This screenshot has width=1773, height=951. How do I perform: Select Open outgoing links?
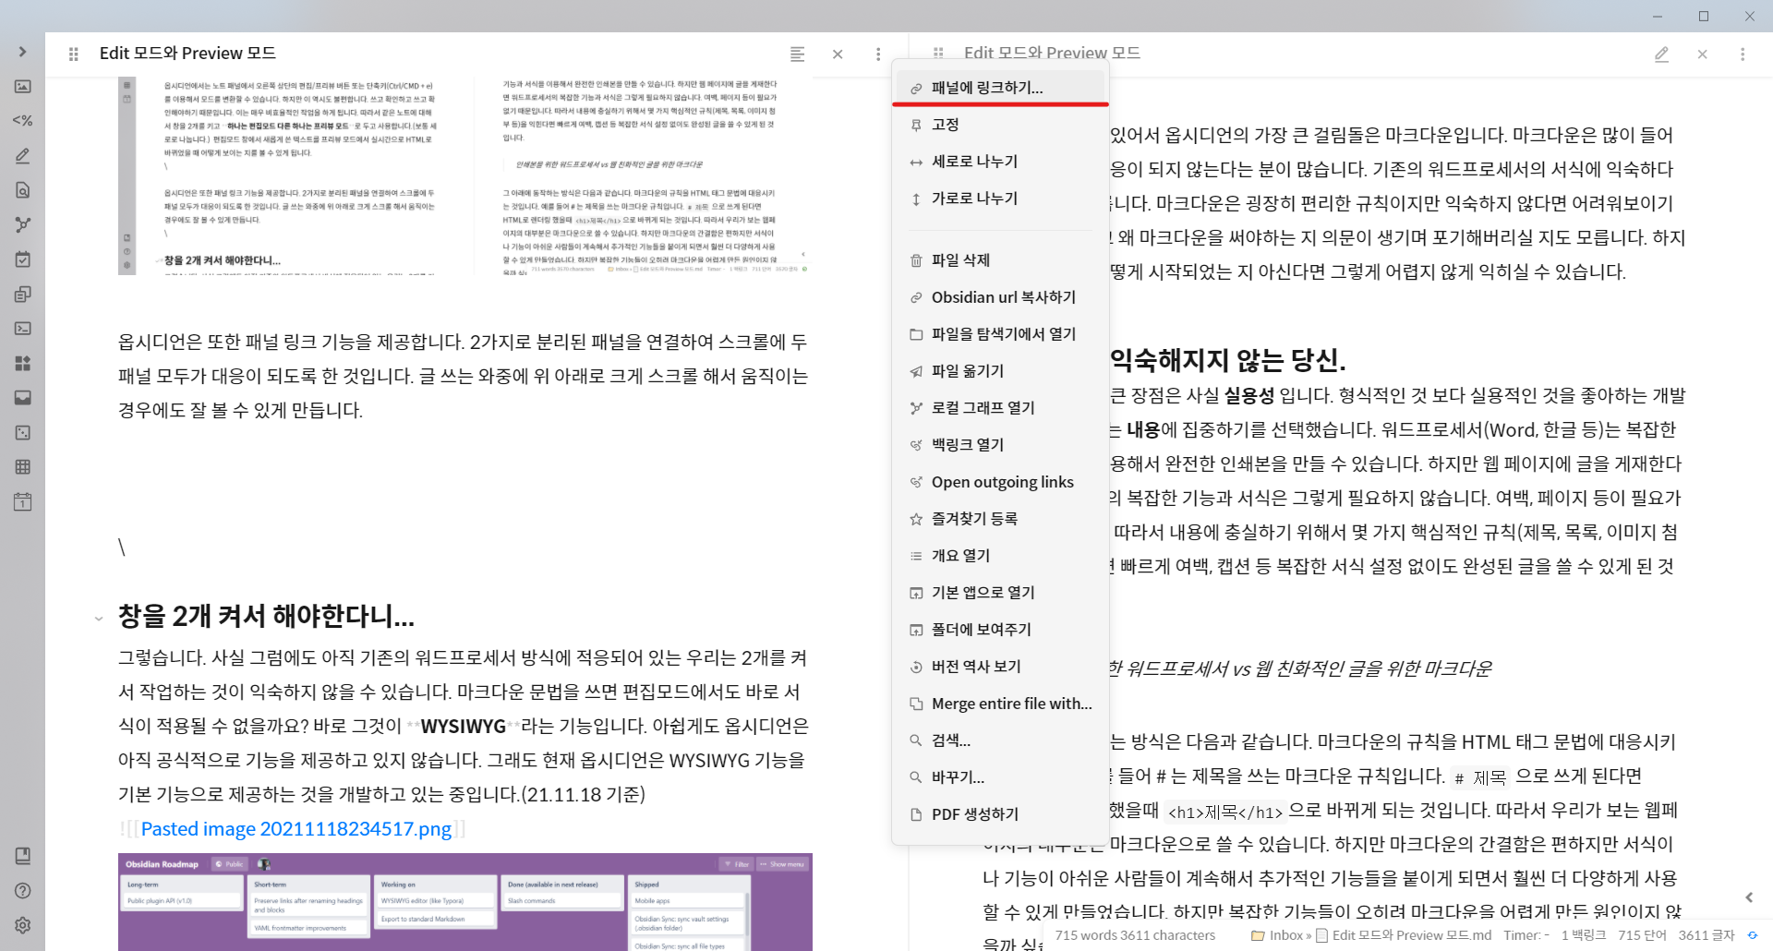pyautogui.click(x=1000, y=482)
